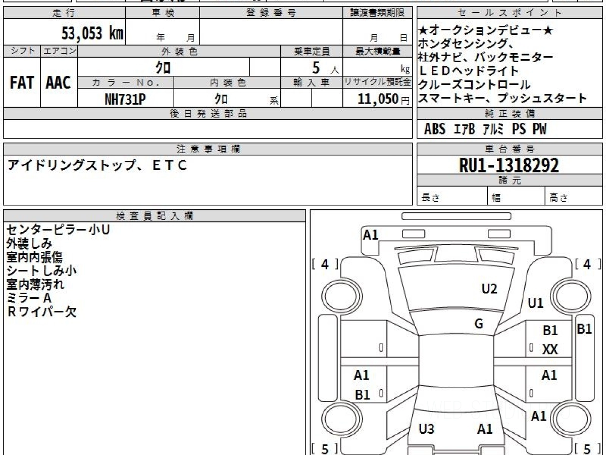The width and height of the screenshot is (606, 455).
Task: Select the シートしみ小 inspector note
Action: tap(41, 271)
